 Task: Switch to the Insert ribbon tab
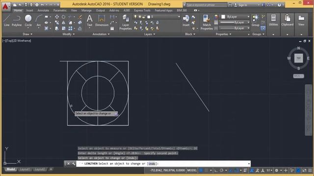[29, 10]
